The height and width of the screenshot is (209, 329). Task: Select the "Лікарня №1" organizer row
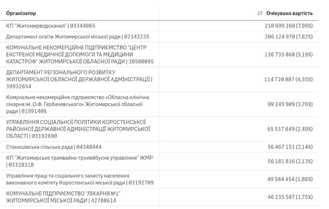[x=64, y=196]
